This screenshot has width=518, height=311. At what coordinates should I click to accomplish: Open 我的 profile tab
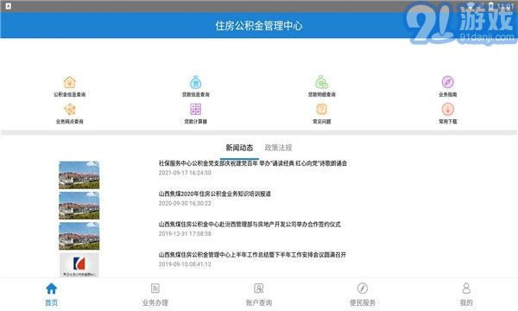click(466, 294)
